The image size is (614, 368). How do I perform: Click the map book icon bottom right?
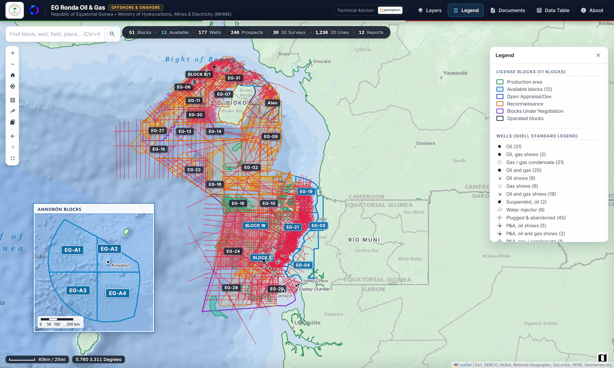tap(602, 357)
